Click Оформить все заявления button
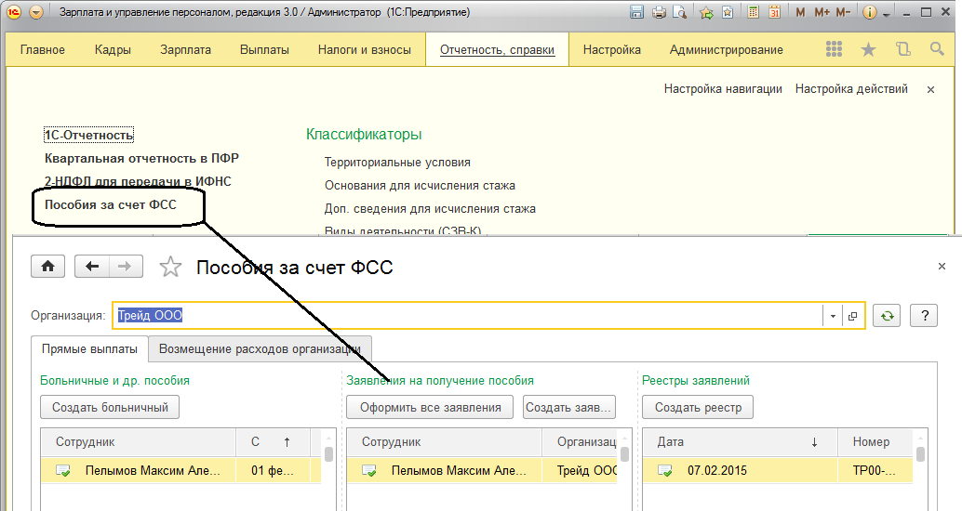This screenshot has height=511, width=962. (x=430, y=407)
